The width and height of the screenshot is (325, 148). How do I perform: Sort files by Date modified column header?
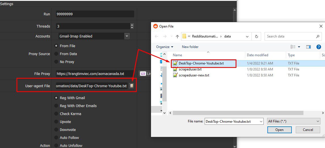[x=257, y=55]
